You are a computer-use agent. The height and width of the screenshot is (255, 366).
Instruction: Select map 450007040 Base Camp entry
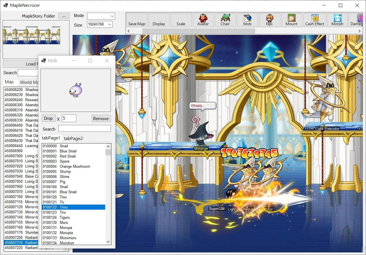click(21, 176)
